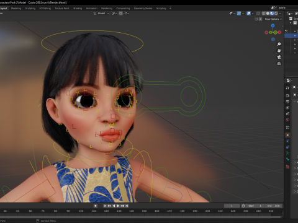Play the animation forward
This screenshot has height=223, width=298.
[x=118, y=206]
